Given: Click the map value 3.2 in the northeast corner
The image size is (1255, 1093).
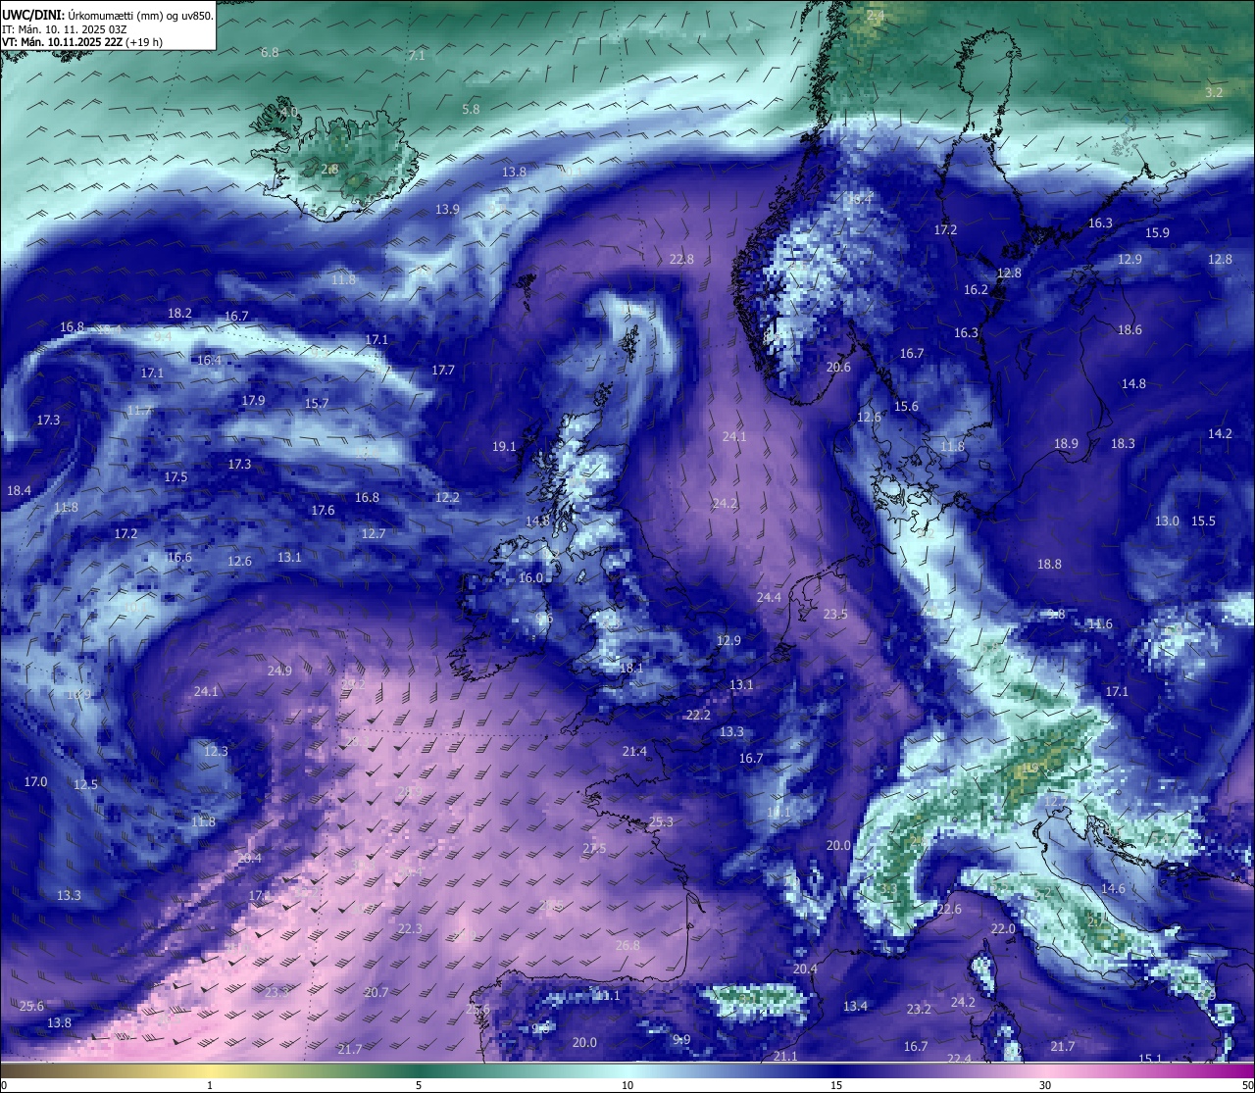Looking at the screenshot, I should point(1214,92).
